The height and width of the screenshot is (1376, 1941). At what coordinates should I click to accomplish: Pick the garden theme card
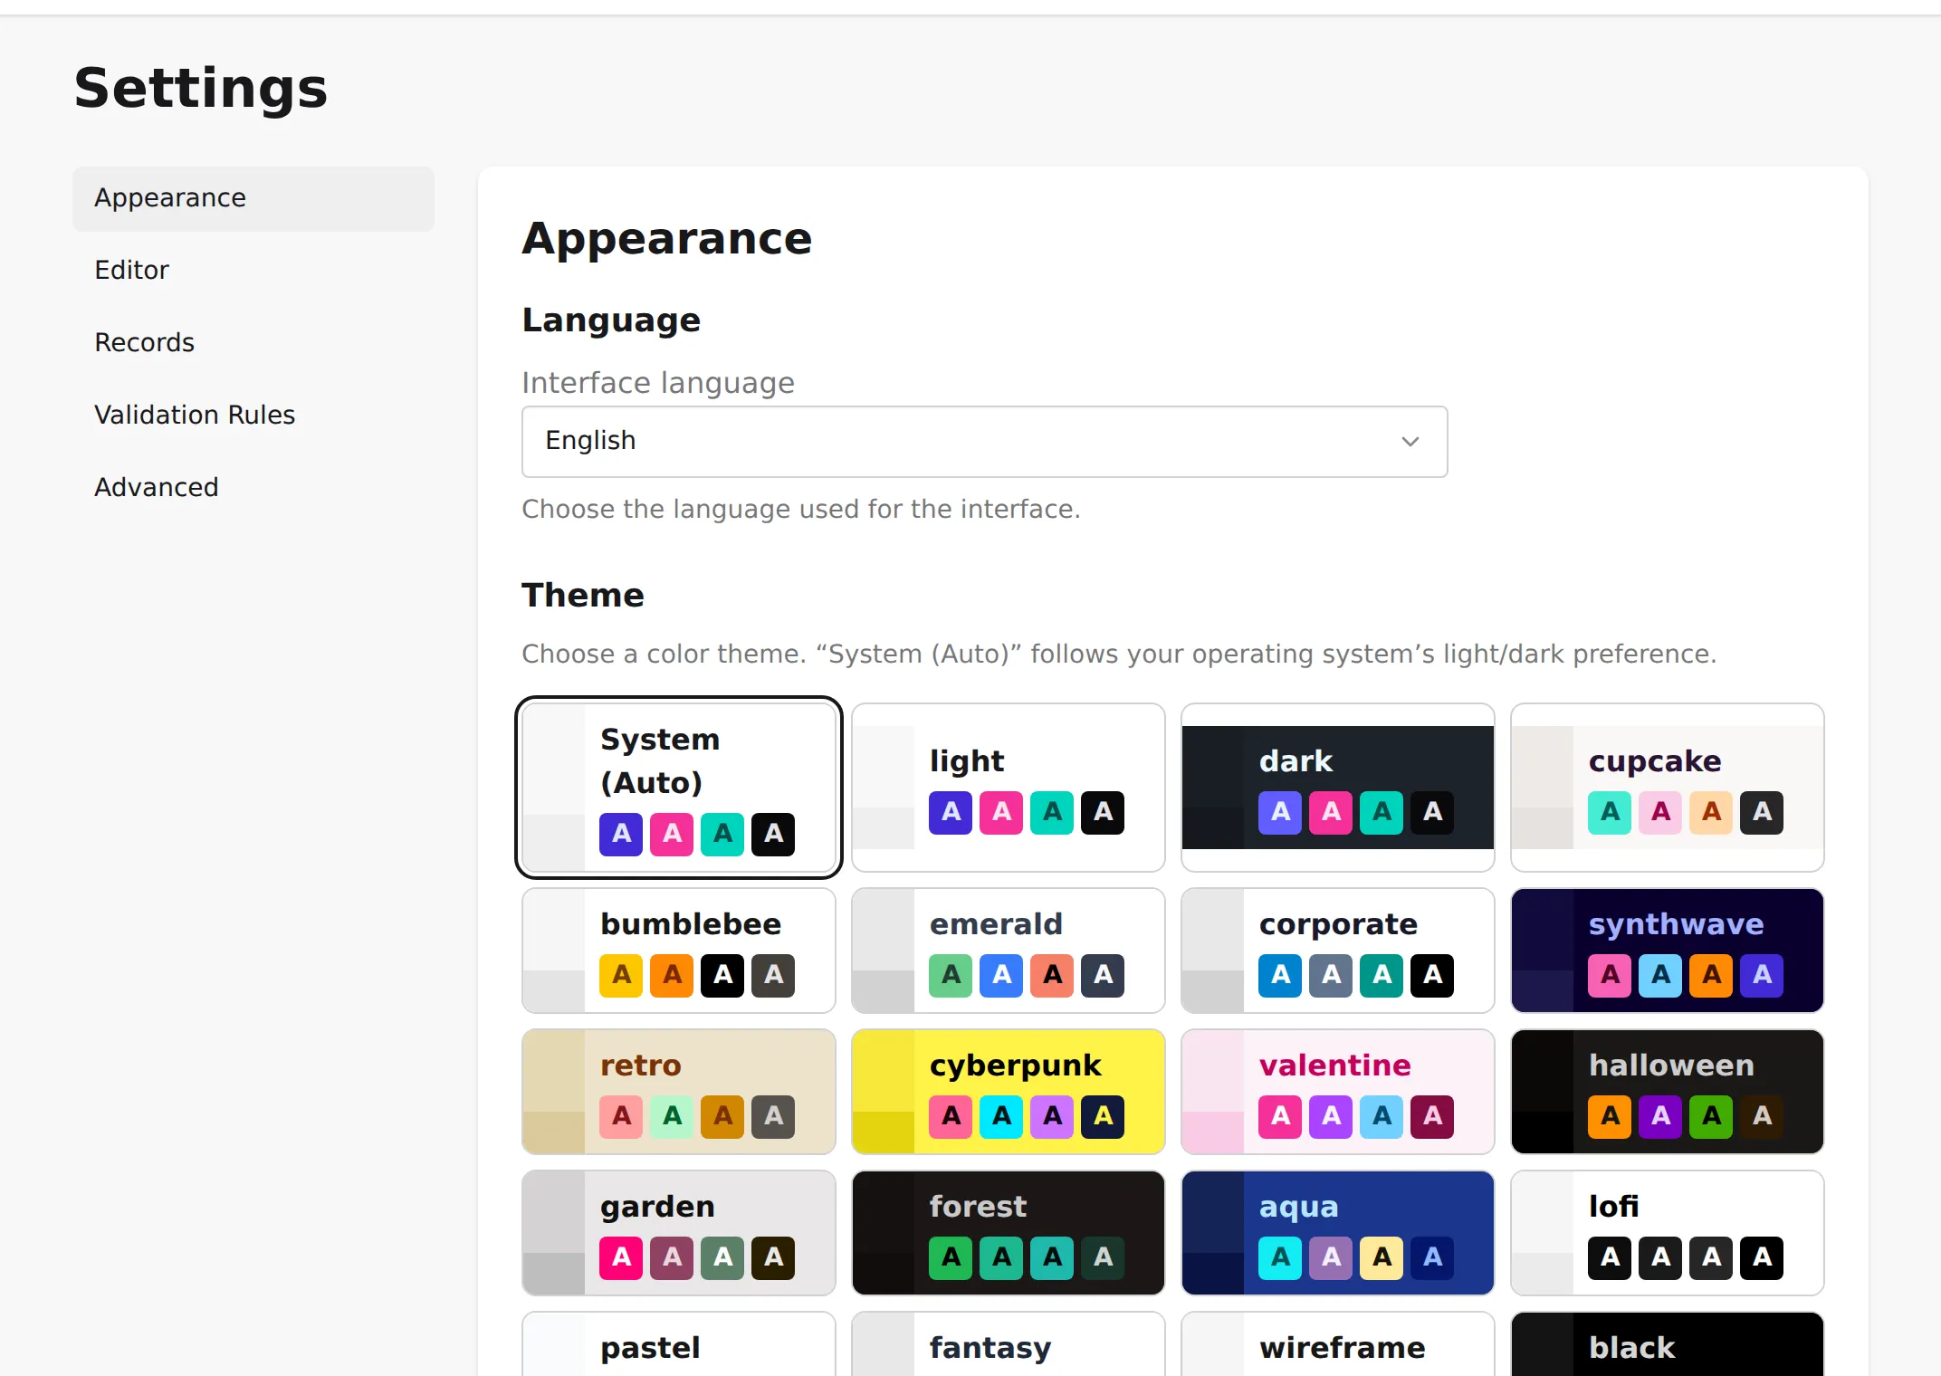tap(679, 1233)
